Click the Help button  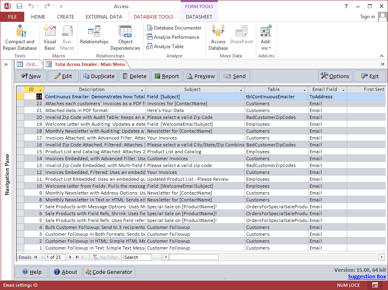[32, 272]
